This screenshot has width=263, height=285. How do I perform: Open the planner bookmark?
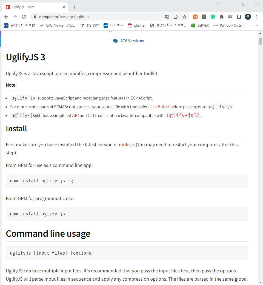point(137,25)
